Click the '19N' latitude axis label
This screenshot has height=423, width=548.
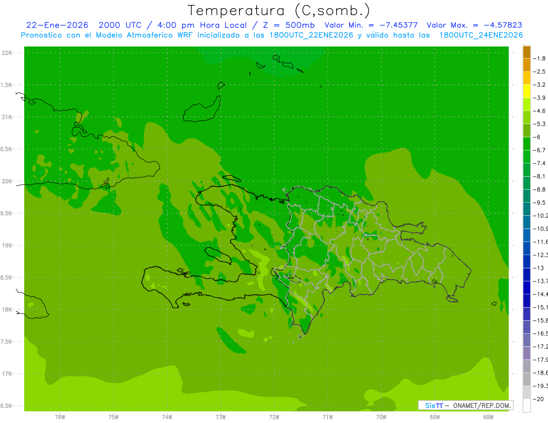(x=7, y=245)
